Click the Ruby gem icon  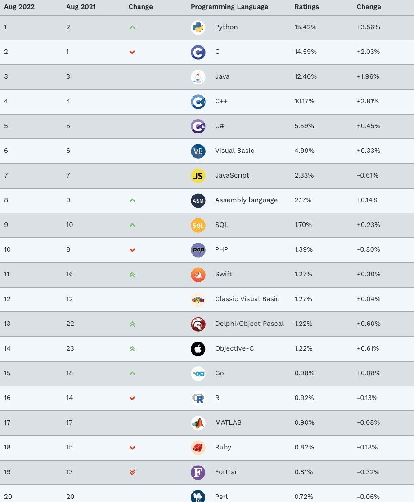198,448
